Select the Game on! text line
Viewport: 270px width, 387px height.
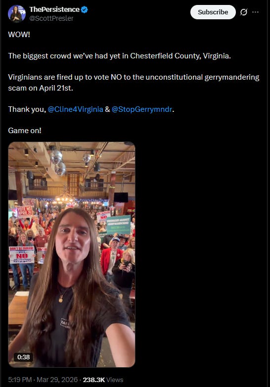(x=25, y=130)
